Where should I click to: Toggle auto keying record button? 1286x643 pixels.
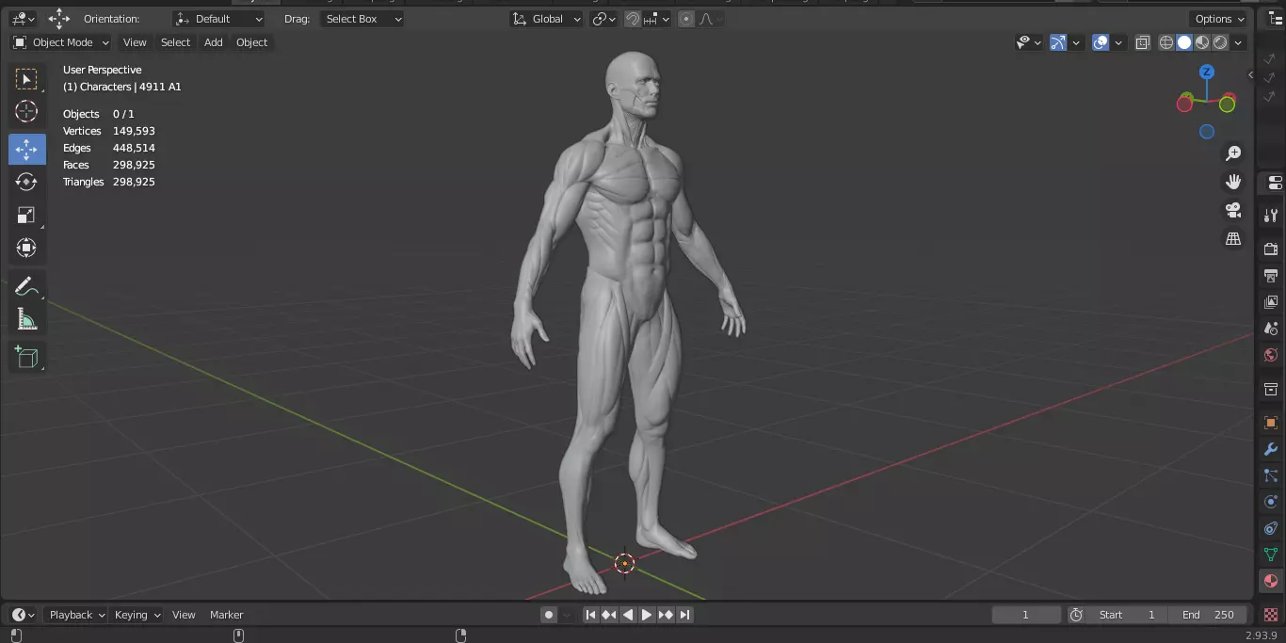(549, 615)
